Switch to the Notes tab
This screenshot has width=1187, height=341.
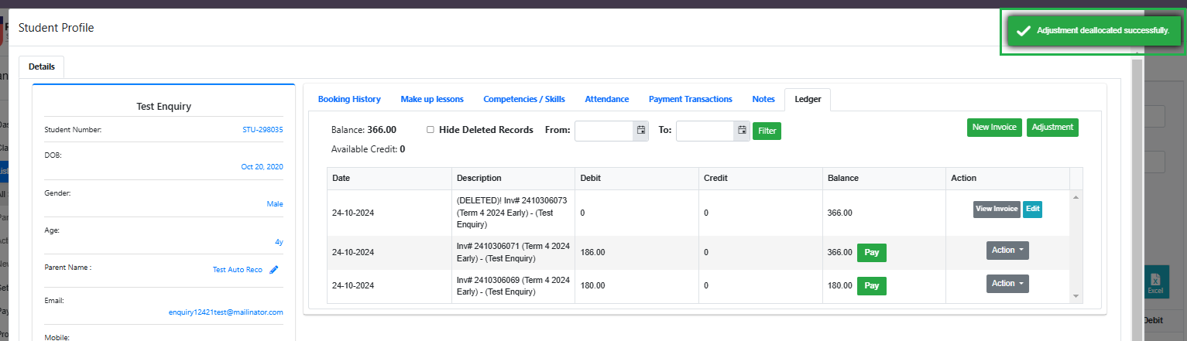tap(763, 99)
